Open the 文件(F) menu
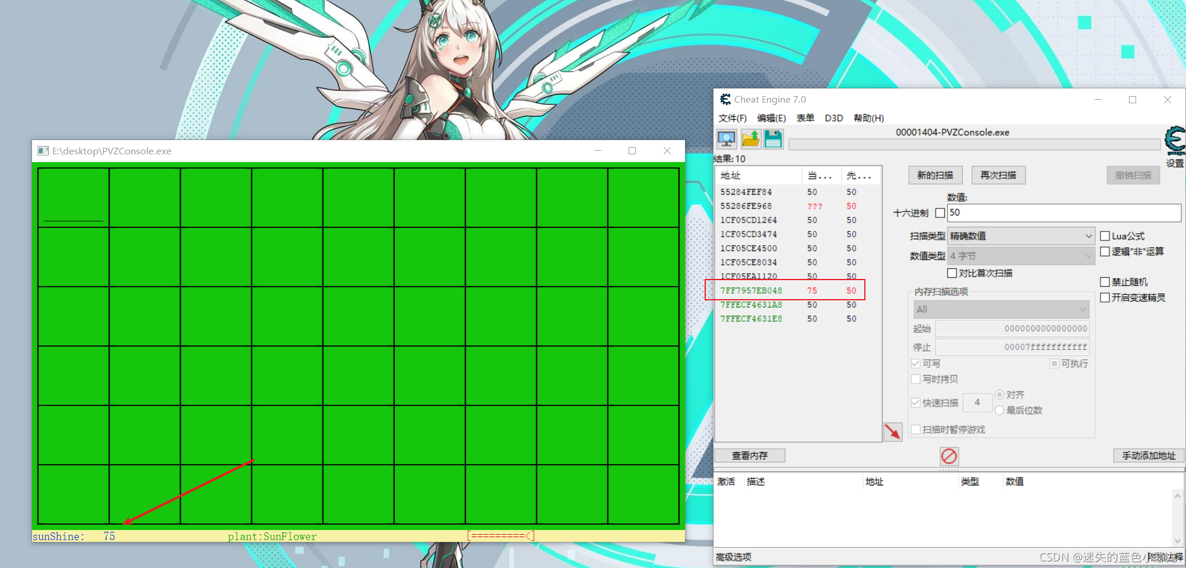Screen dimensions: 1186x568 point(732,118)
